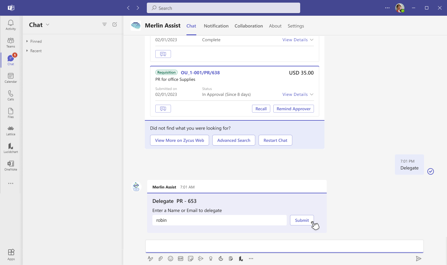Open the approvals icon in toolbar
Viewport: 447px width, 265px height.
tap(231, 258)
